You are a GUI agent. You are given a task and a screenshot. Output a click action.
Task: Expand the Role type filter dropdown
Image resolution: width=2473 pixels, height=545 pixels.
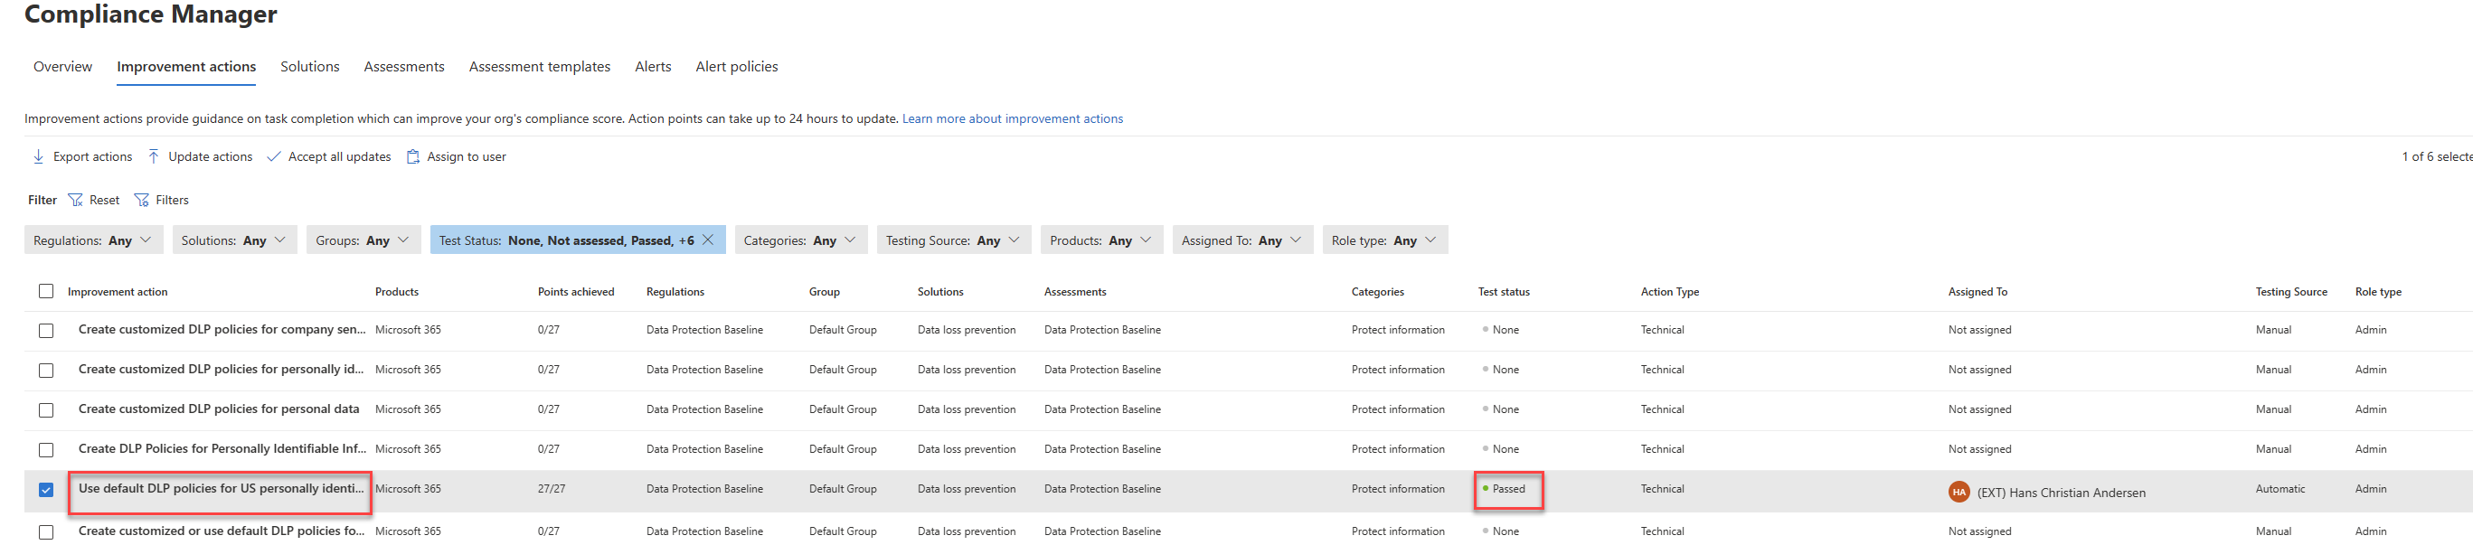click(1385, 240)
